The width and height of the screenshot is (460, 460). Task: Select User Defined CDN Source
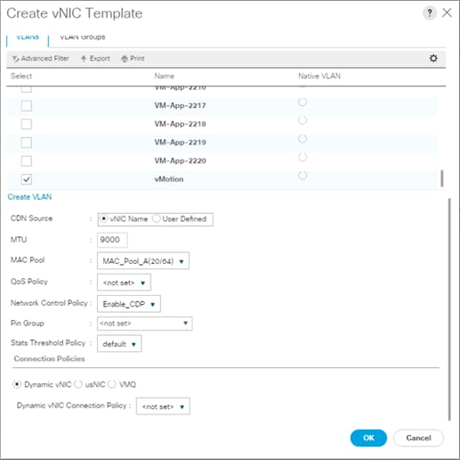156,219
